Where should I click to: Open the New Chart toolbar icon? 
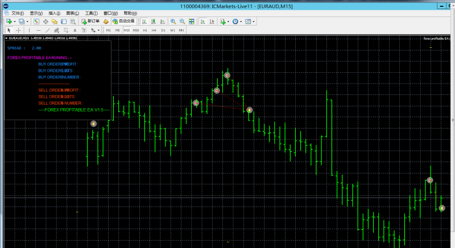tap(9, 22)
